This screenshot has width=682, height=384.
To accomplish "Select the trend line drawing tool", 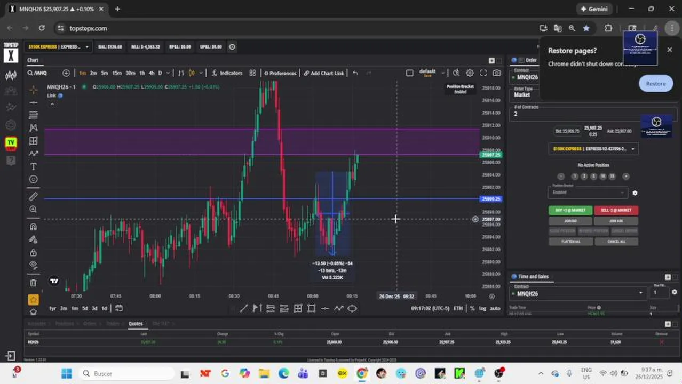I will 33,102.
